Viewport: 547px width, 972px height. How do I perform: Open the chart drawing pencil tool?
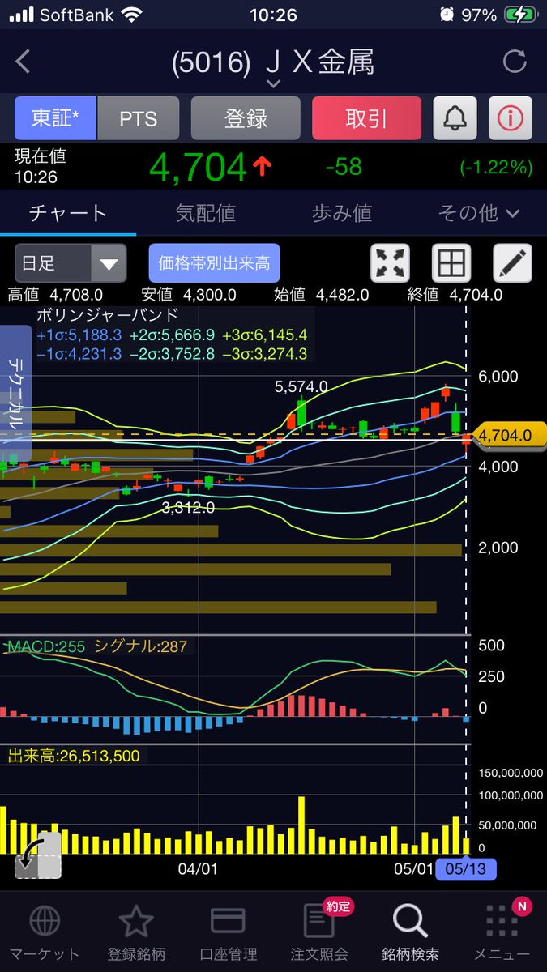click(513, 263)
